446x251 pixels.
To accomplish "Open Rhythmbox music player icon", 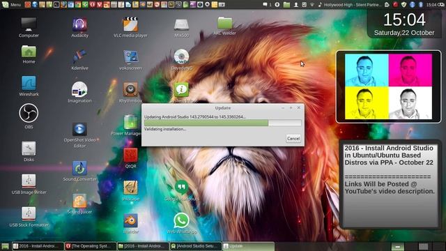I will [130, 92].
